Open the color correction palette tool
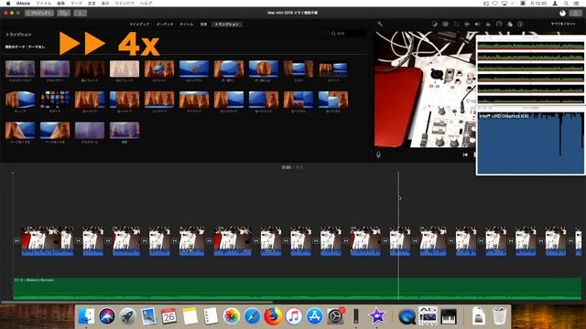This screenshot has width=586, height=329. [x=446, y=25]
